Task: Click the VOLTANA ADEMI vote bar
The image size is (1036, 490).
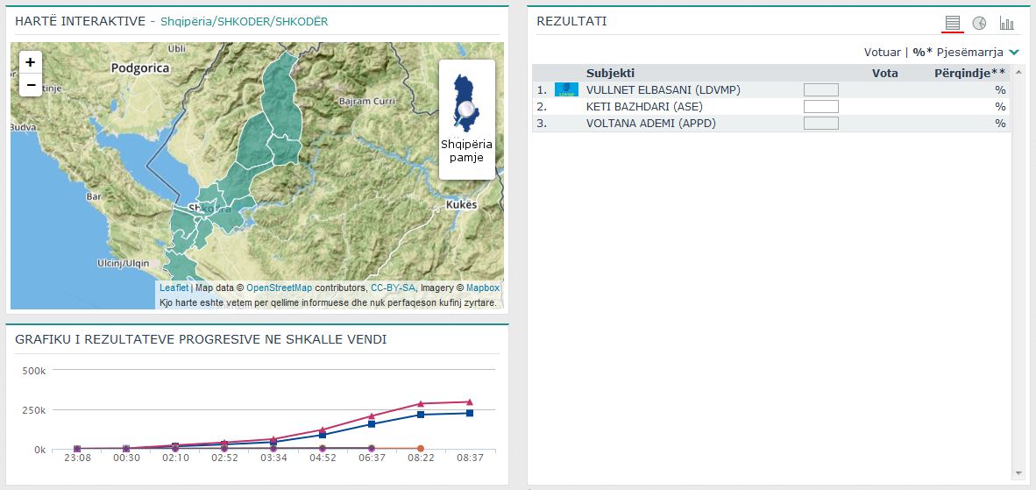Action: [820, 124]
